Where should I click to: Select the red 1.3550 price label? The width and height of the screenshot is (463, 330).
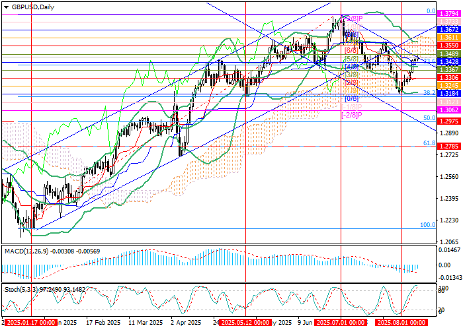click(x=449, y=46)
